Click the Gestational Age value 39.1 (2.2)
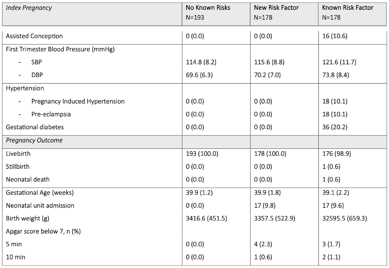 tap(335, 193)
